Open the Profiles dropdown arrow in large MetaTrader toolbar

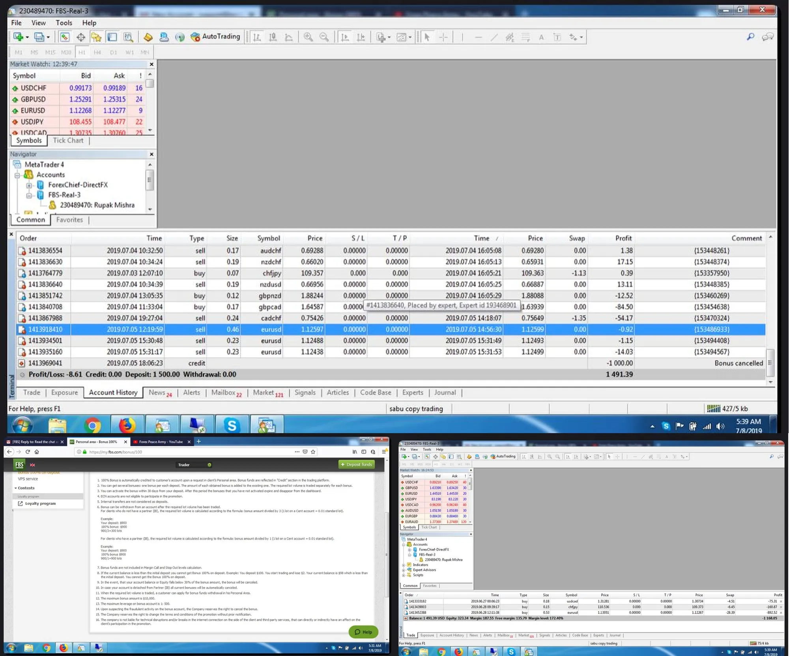click(x=48, y=37)
